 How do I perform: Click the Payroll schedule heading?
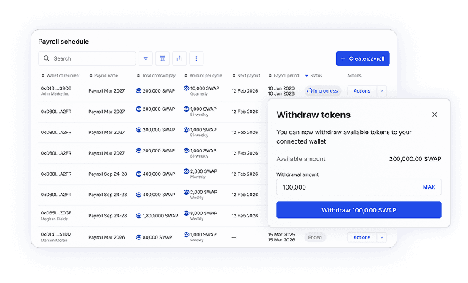[63, 42]
